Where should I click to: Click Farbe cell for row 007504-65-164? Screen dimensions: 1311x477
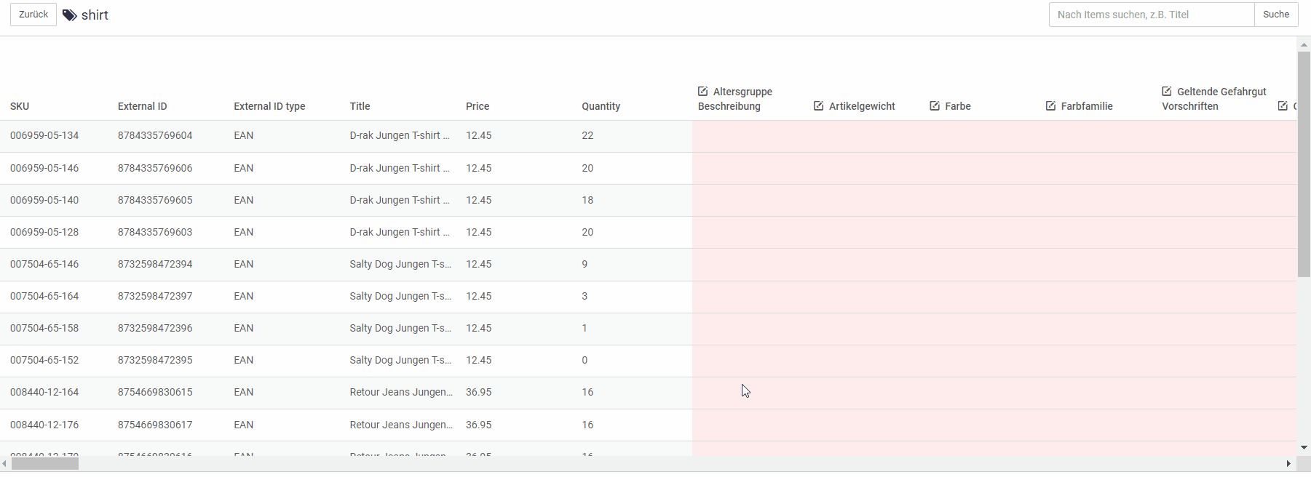[982, 297]
